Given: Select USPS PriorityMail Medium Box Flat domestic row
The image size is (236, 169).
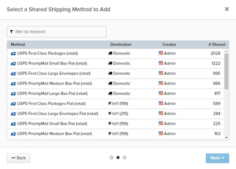Looking at the screenshot, I should pyautogui.click(x=115, y=84).
